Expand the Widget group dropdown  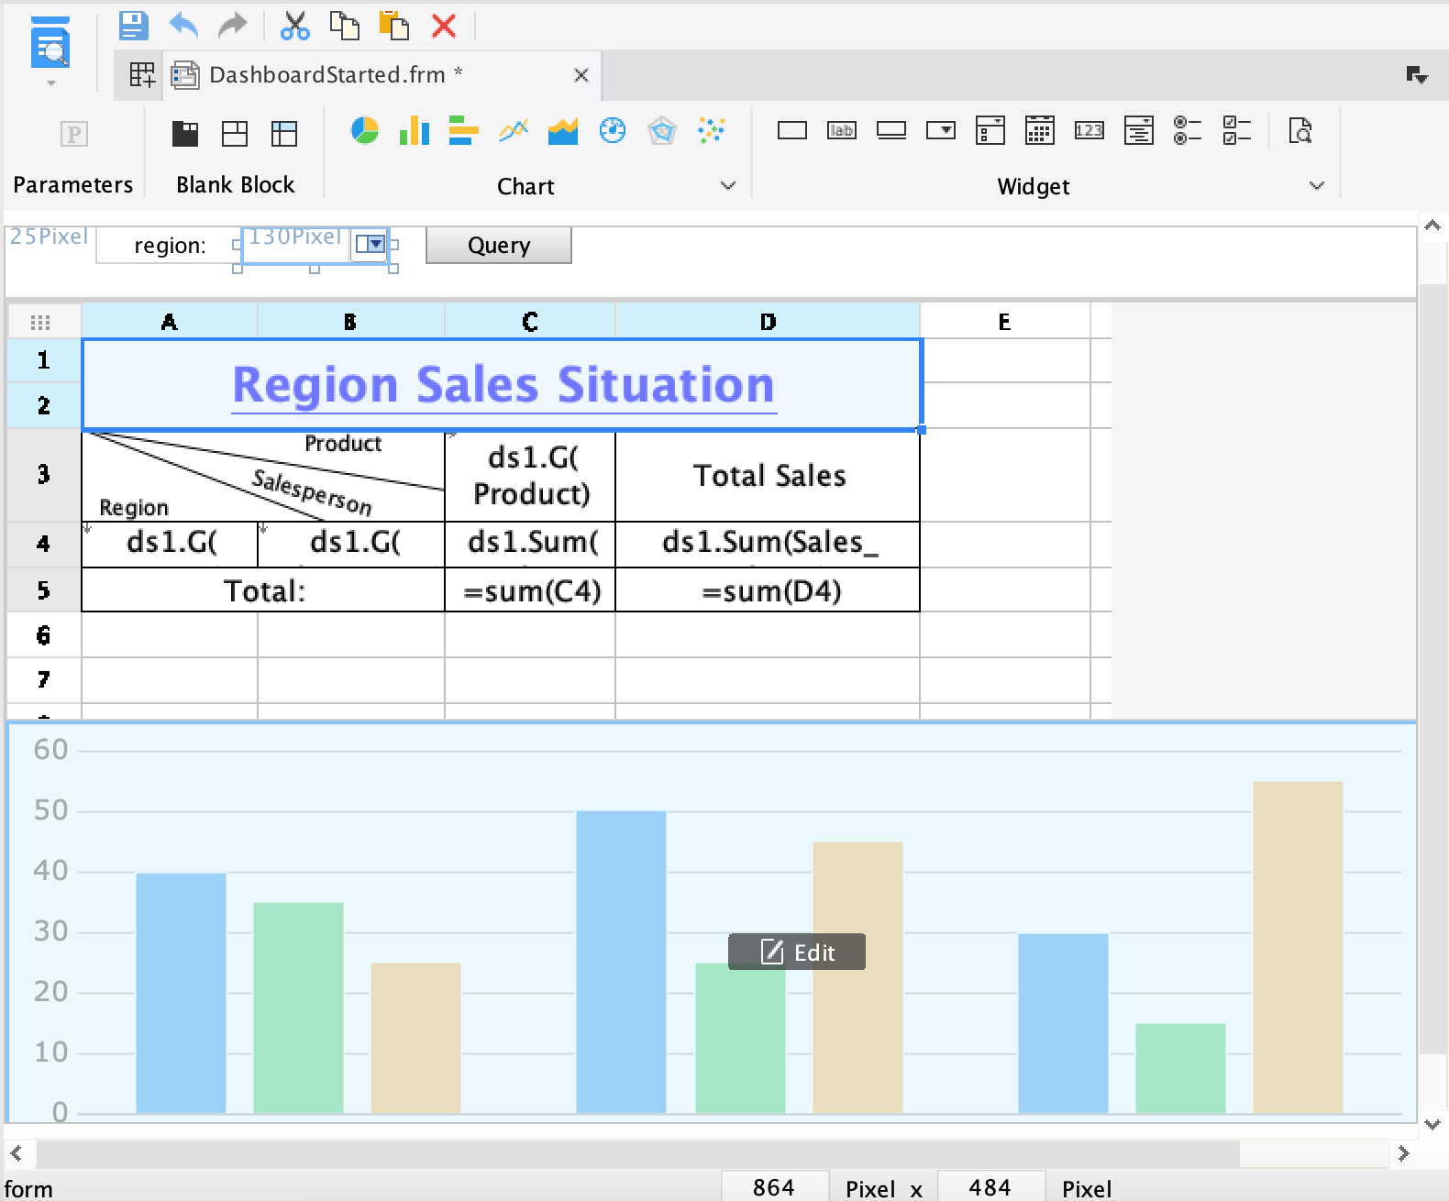(x=1317, y=186)
